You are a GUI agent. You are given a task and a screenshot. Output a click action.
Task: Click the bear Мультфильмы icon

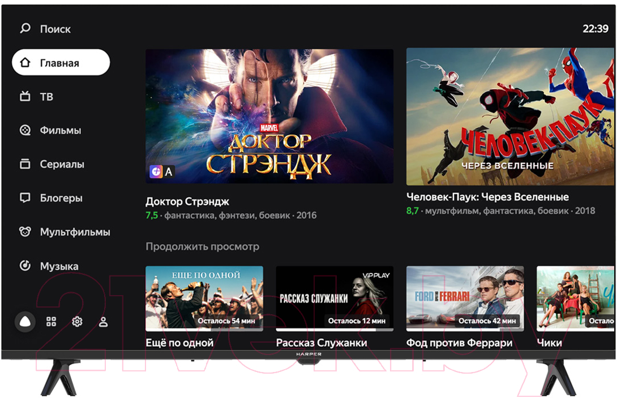point(25,232)
